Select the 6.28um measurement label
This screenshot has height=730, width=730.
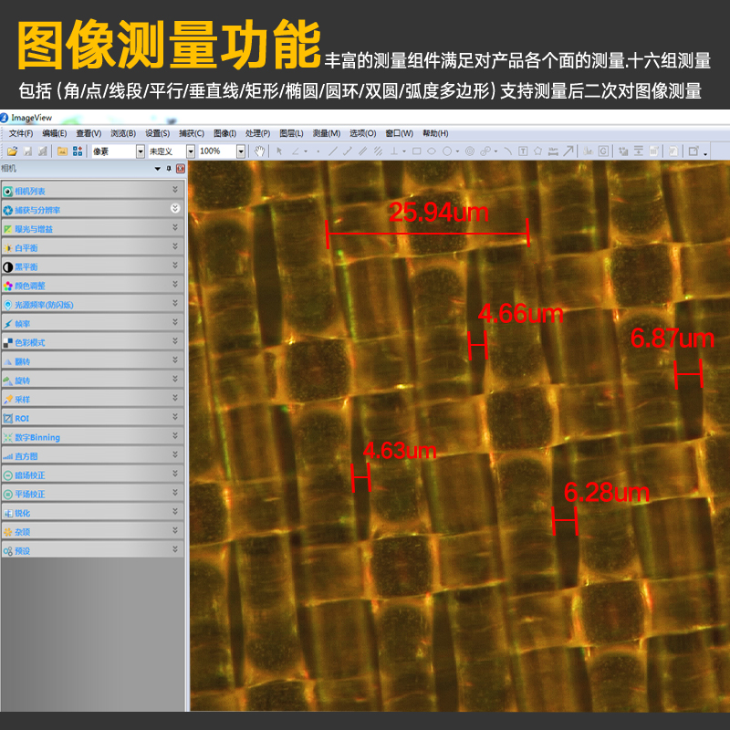click(x=606, y=492)
